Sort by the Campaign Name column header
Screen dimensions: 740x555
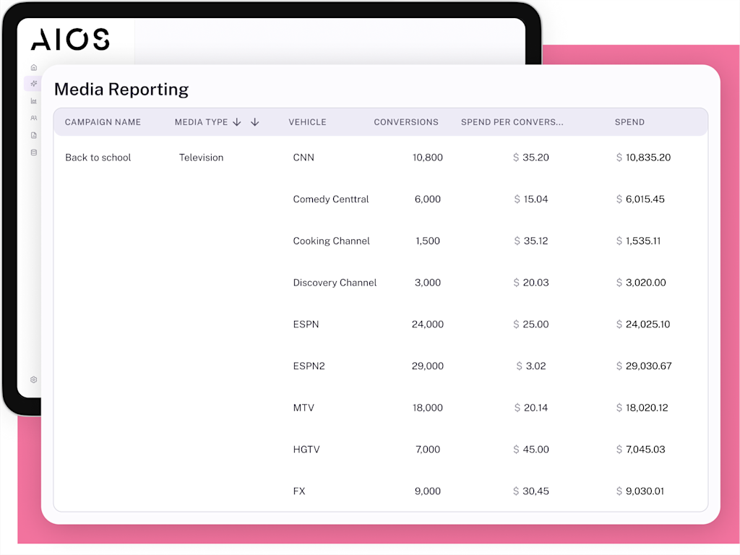[102, 122]
